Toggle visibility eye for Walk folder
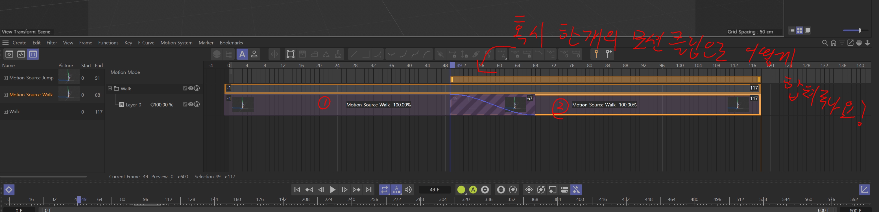Screen dimensions: 879x212 tap(191, 88)
